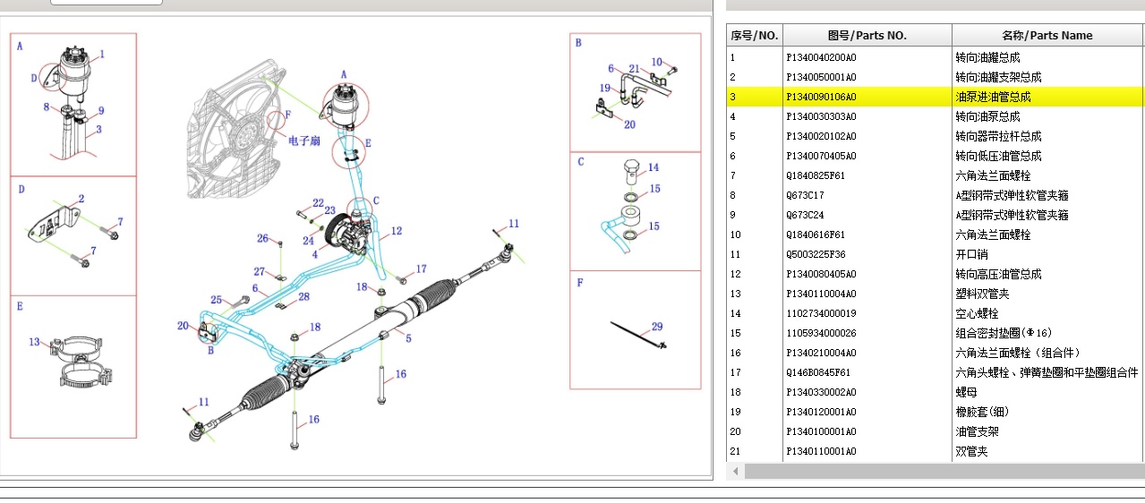Viewport: 1145px width, 503px height.
Task: Click callout 12 on the high-pressure pipe
Action: 397,231
